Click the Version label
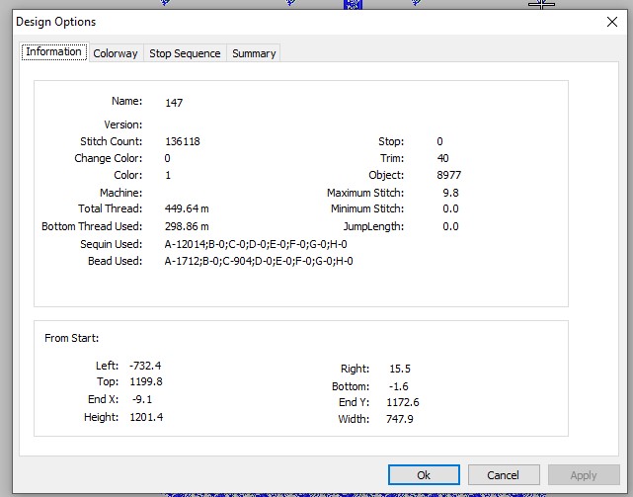This screenshot has height=497, width=633. click(x=123, y=124)
